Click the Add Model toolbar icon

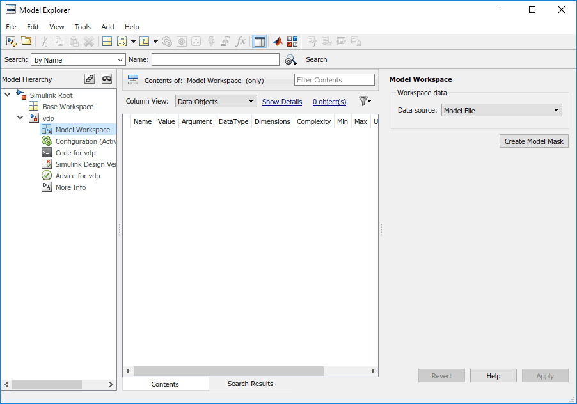[x=11, y=42]
